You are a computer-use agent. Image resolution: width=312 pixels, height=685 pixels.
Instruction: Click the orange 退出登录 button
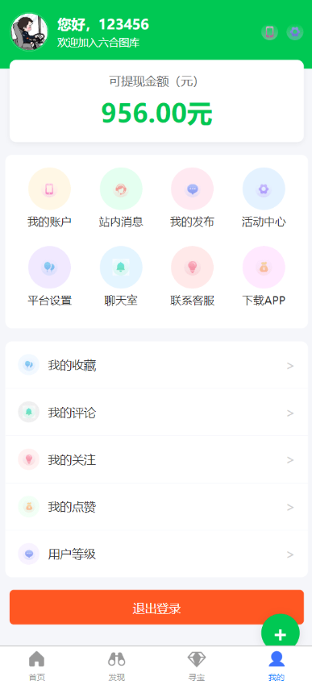click(156, 608)
